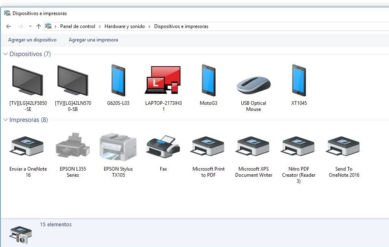Select the [TV][LG]42LF5850-SE television icon
389x247 pixels.
tap(28, 80)
